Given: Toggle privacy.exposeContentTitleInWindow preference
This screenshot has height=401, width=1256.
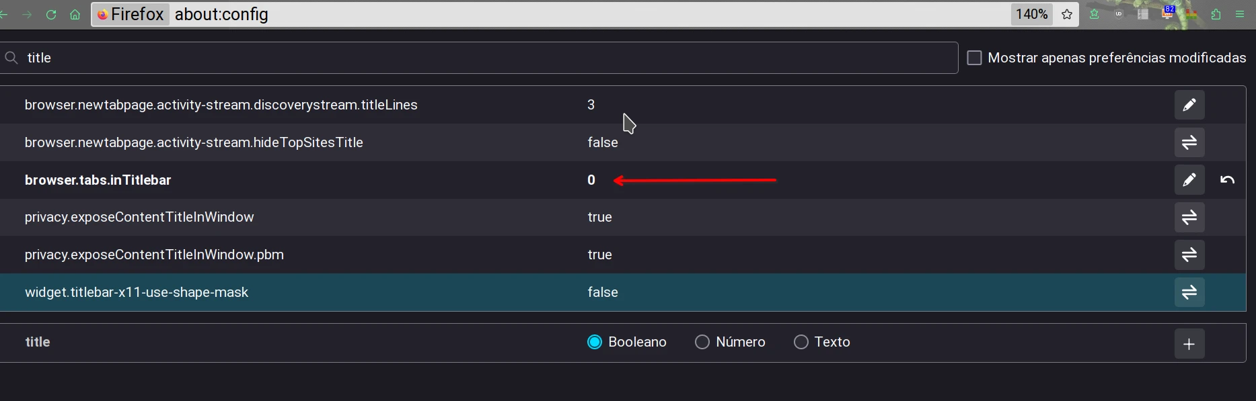Looking at the screenshot, I should click(x=1189, y=217).
